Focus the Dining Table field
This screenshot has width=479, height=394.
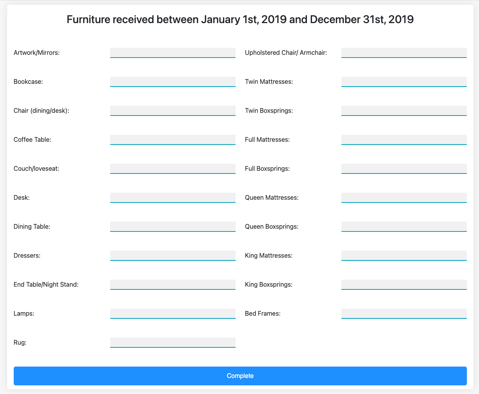173,227
